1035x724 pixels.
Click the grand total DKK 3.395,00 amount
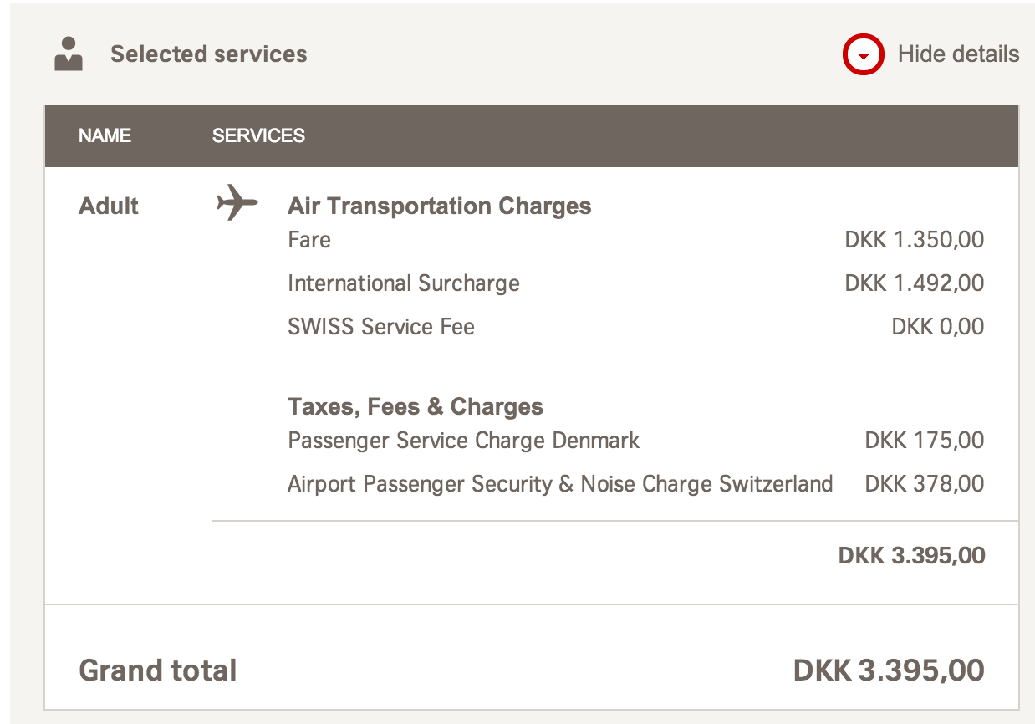888,670
